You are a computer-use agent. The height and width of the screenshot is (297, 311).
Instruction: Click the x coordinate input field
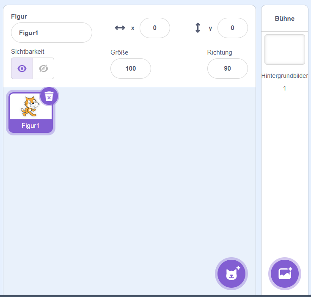(x=154, y=28)
